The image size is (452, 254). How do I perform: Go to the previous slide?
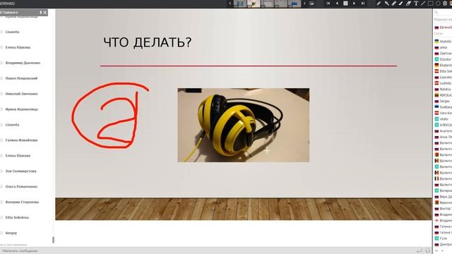point(337,4)
